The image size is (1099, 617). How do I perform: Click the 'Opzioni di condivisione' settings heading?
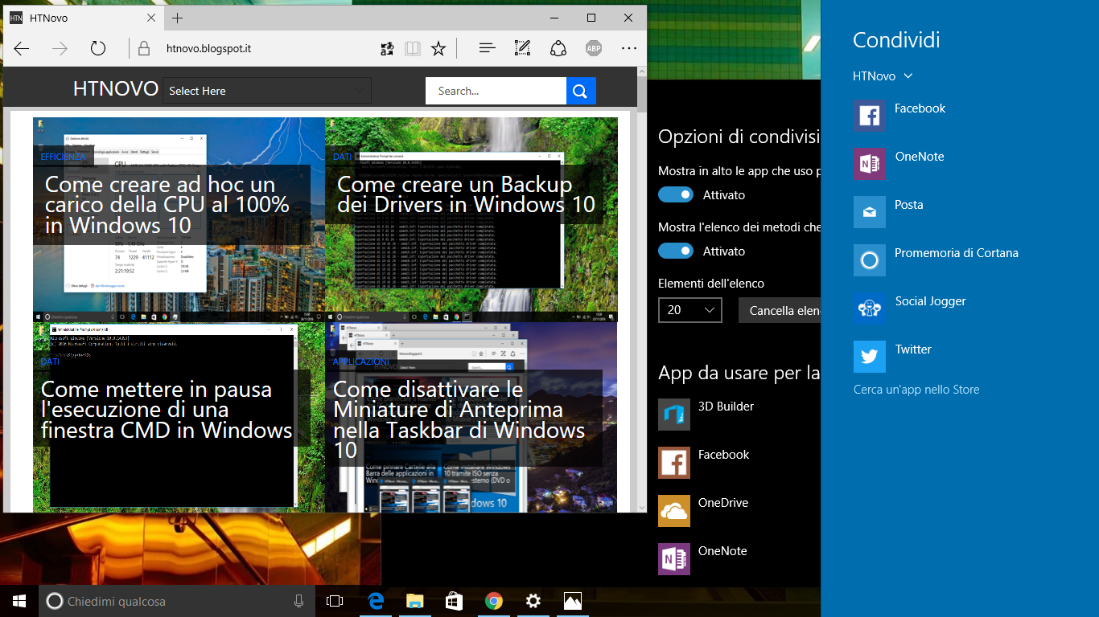[739, 137]
